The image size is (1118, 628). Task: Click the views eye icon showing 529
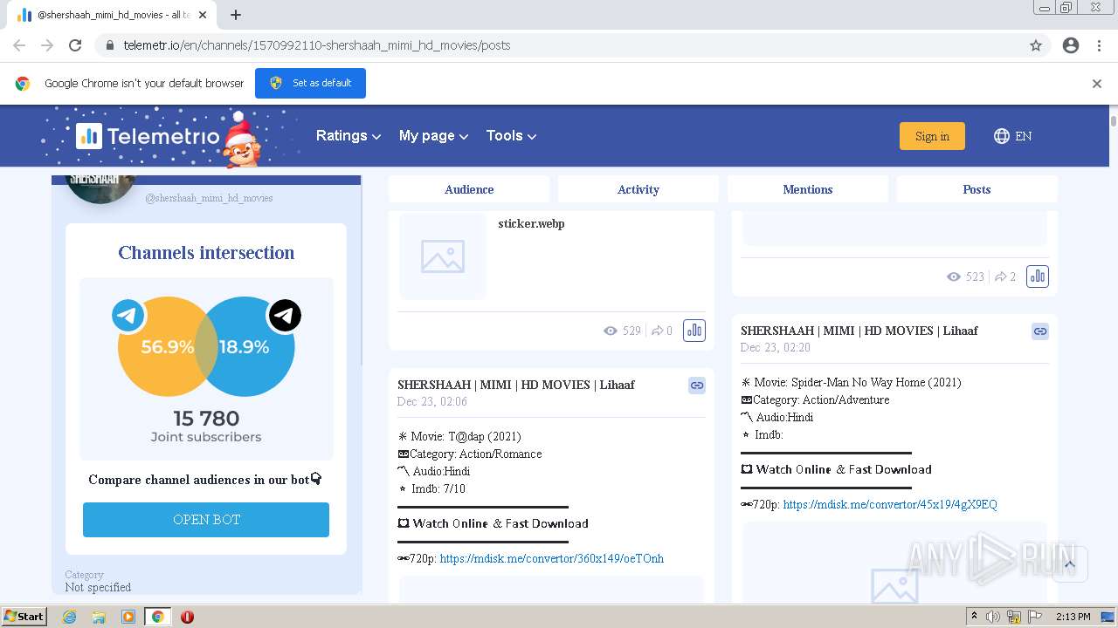click(x=611, y=331)
